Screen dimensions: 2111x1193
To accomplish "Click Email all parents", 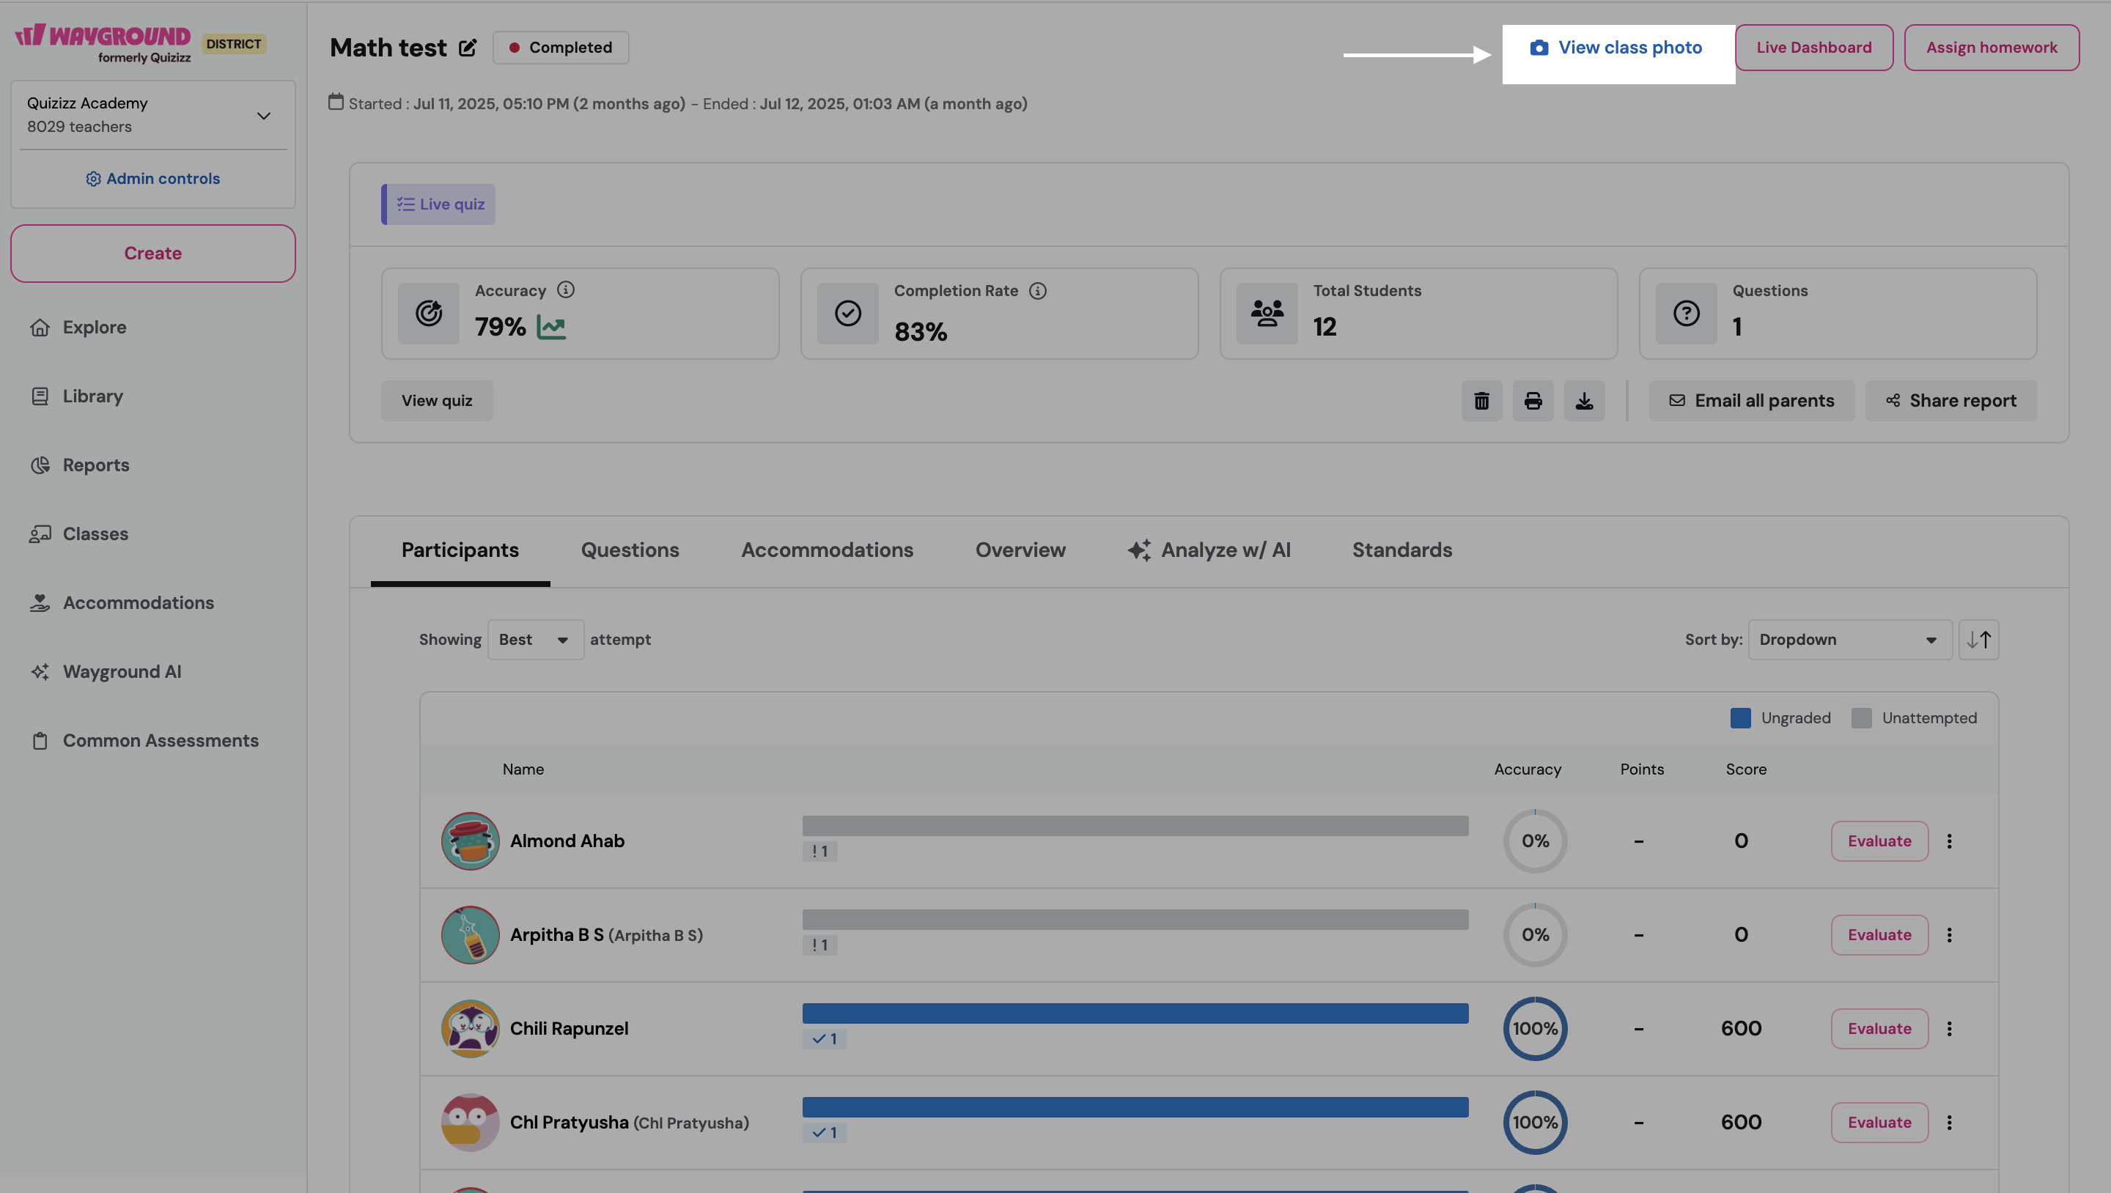I will pos(1751,401).
